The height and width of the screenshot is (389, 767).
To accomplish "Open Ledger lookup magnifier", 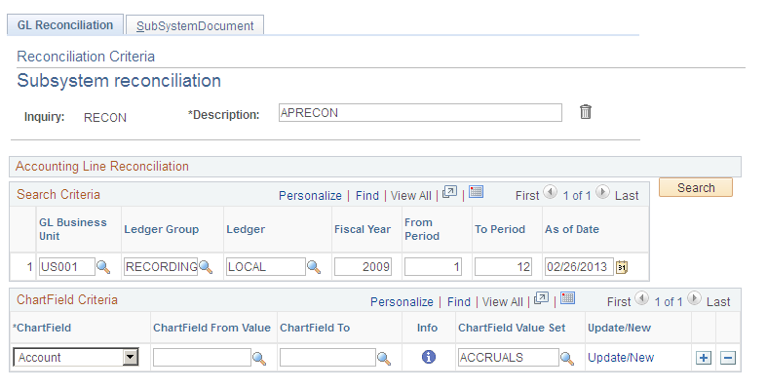I will (x=314, y=267).
